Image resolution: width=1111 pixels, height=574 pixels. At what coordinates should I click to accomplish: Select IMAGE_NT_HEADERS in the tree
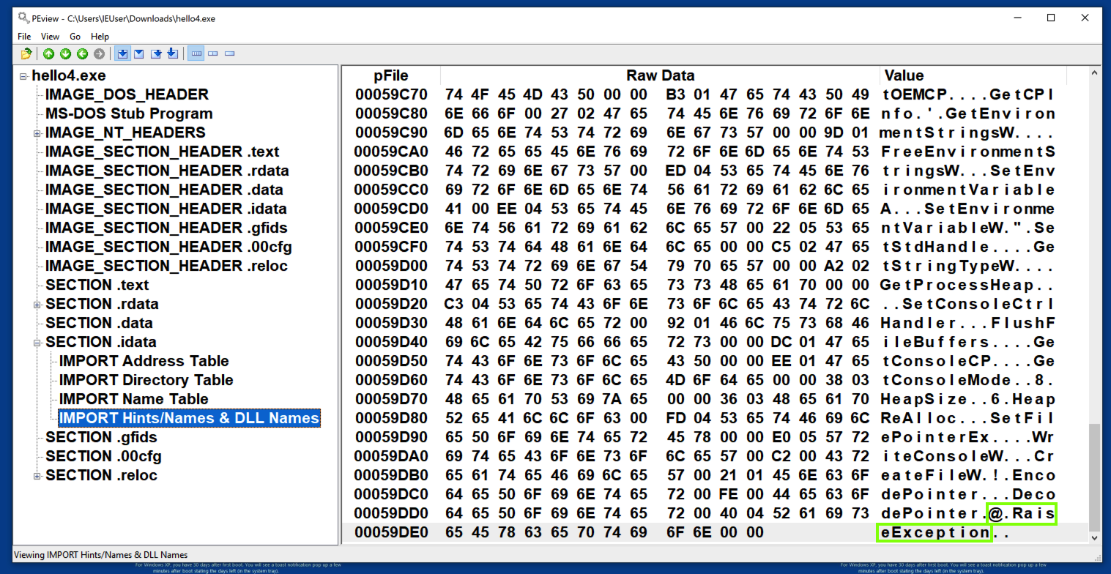point(125,133)
